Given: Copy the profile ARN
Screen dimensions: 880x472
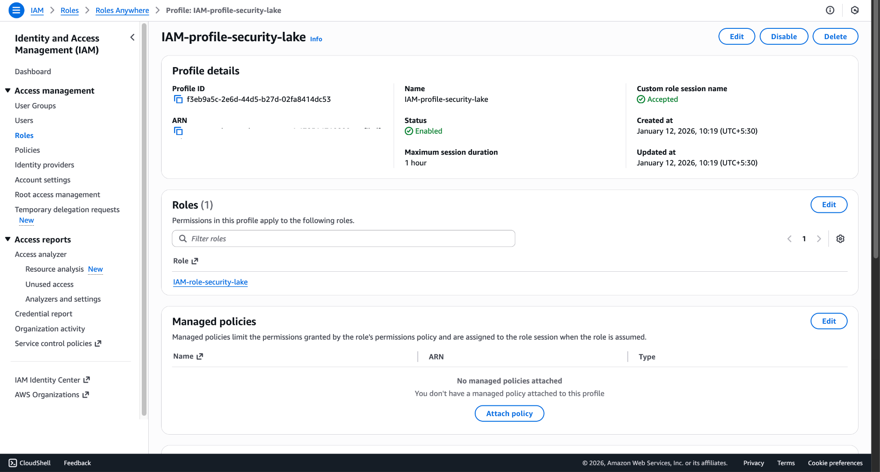Looking at the screenshot, I should click(178, 131).
